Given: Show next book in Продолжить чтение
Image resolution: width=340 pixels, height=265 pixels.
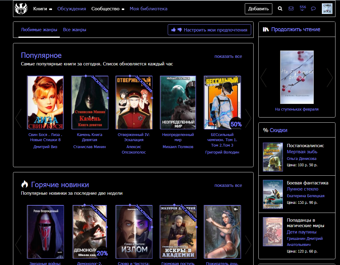Looking at the screenshot, I should pos(329,78).
